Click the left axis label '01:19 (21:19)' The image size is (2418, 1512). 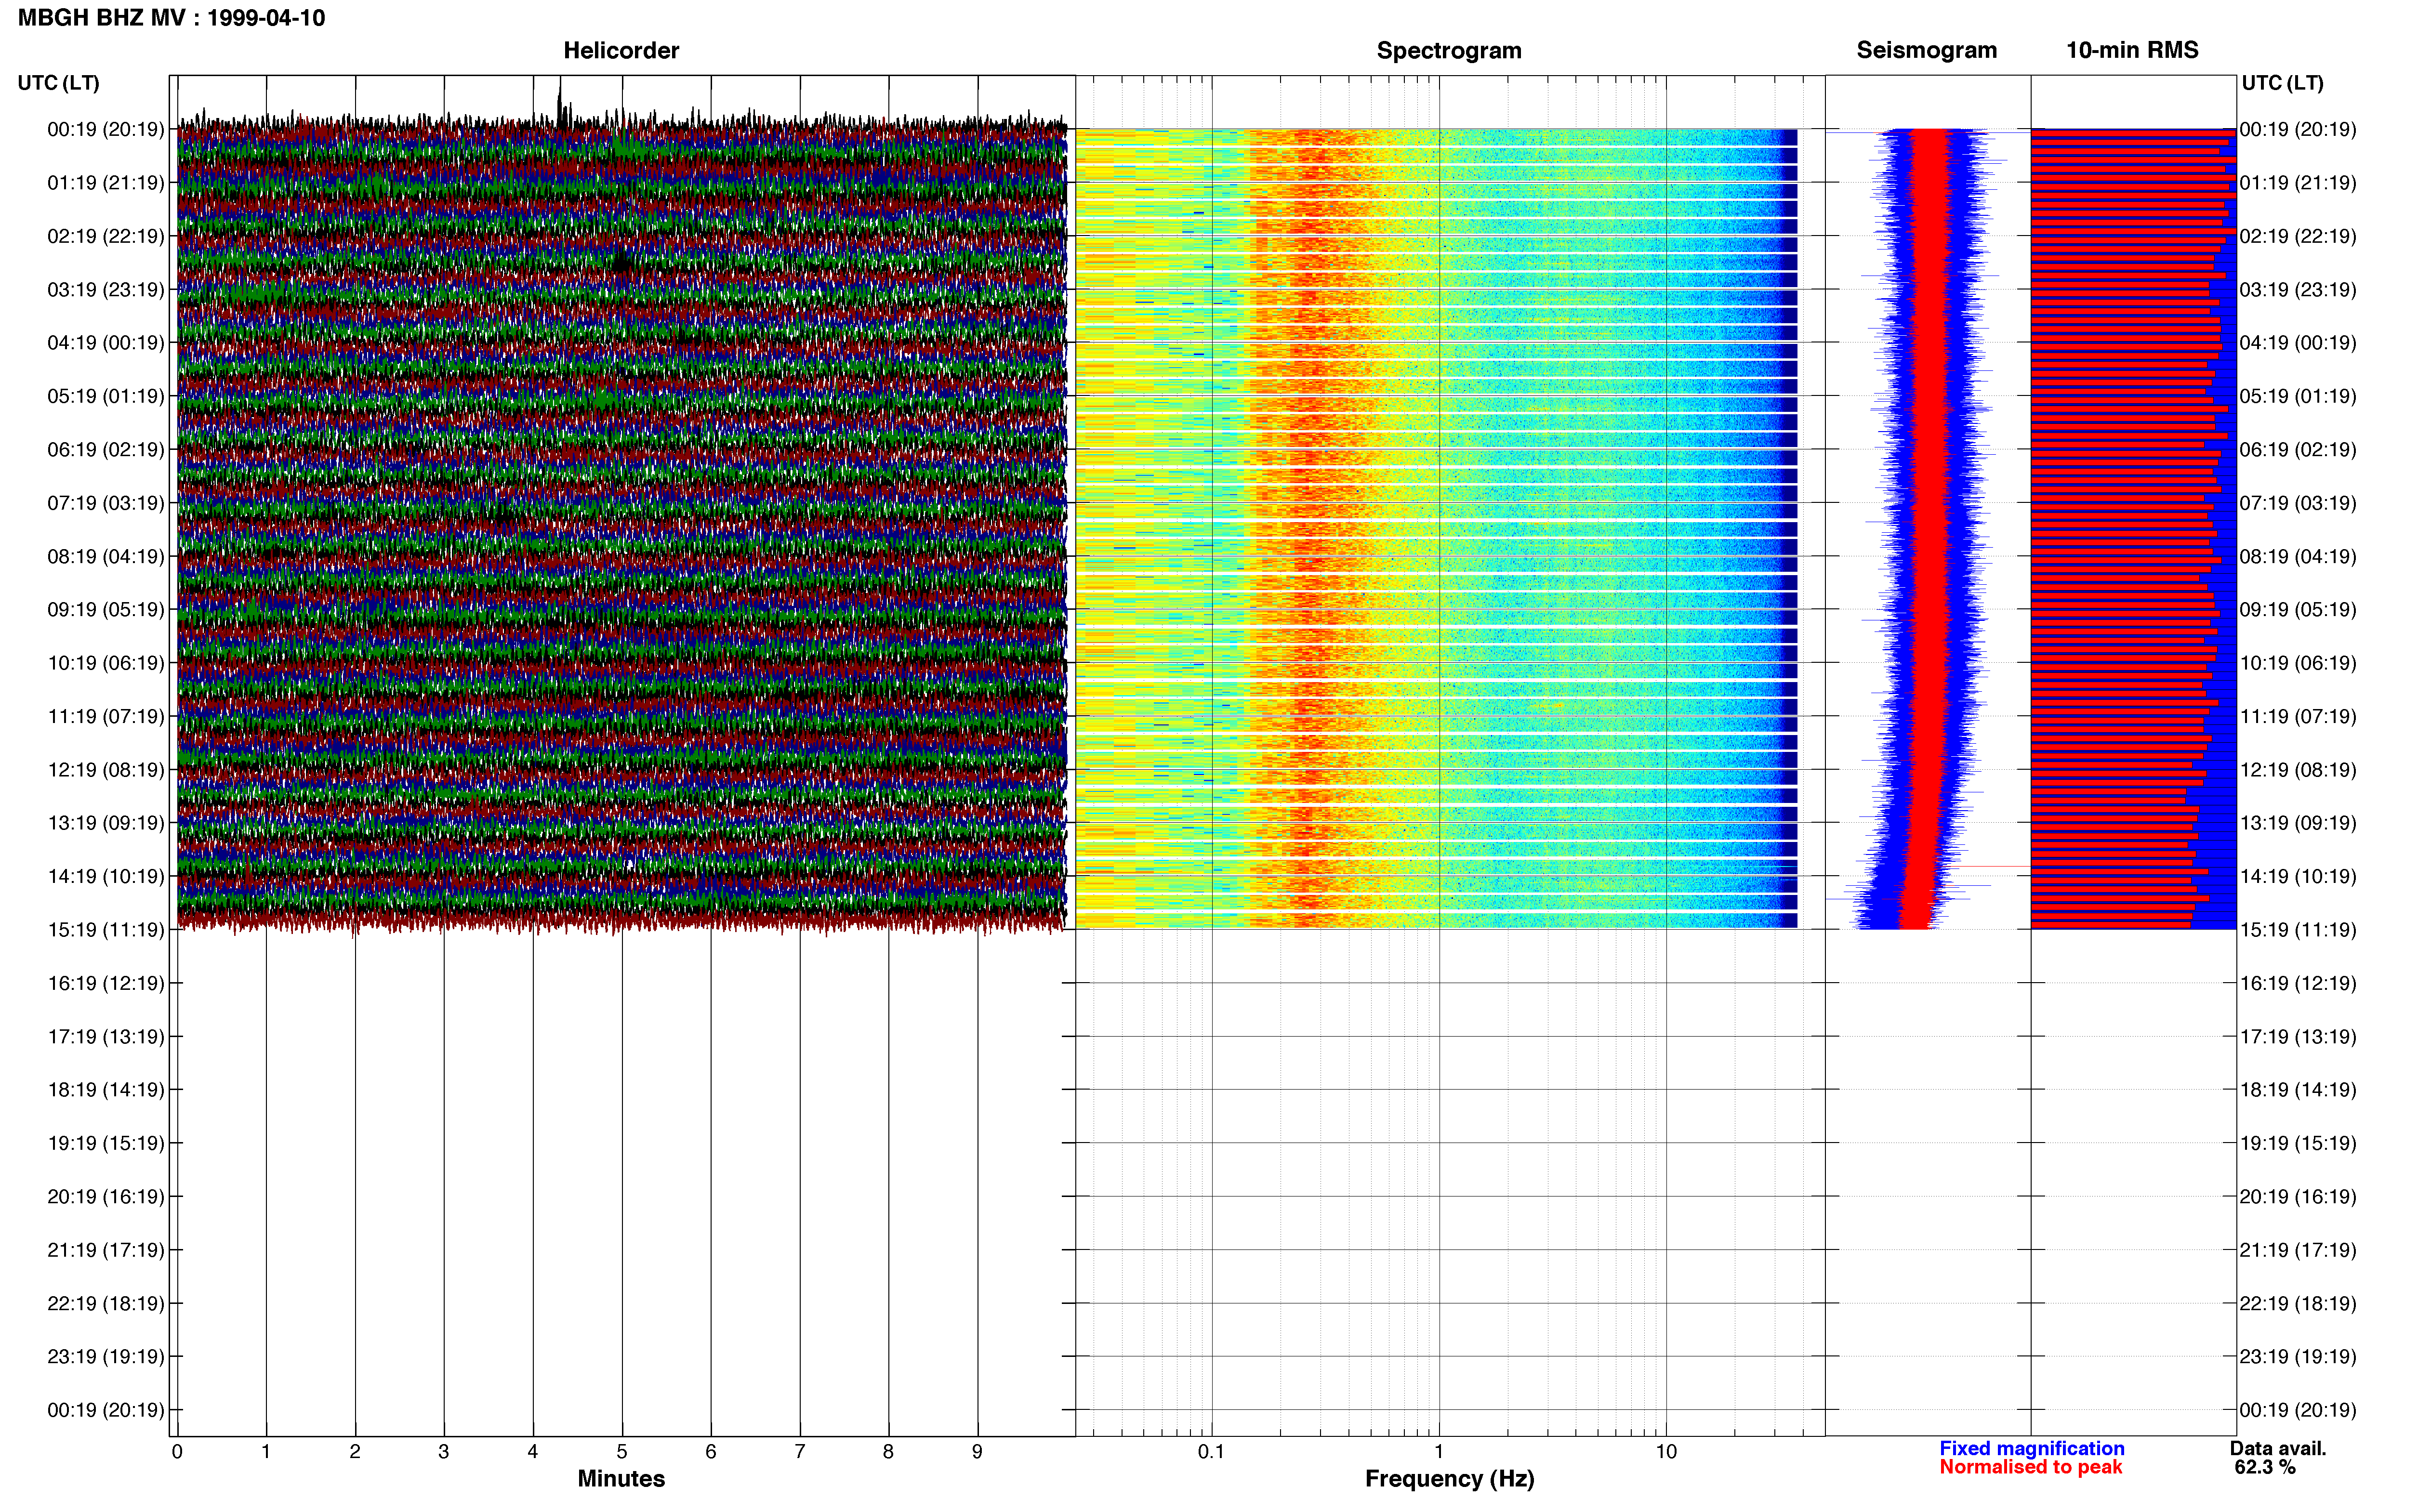(106, 183)
